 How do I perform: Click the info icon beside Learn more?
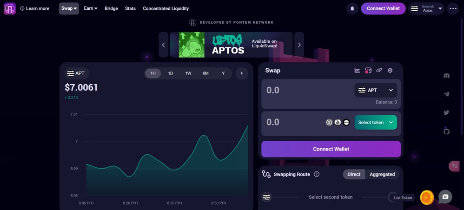point(22,8)
